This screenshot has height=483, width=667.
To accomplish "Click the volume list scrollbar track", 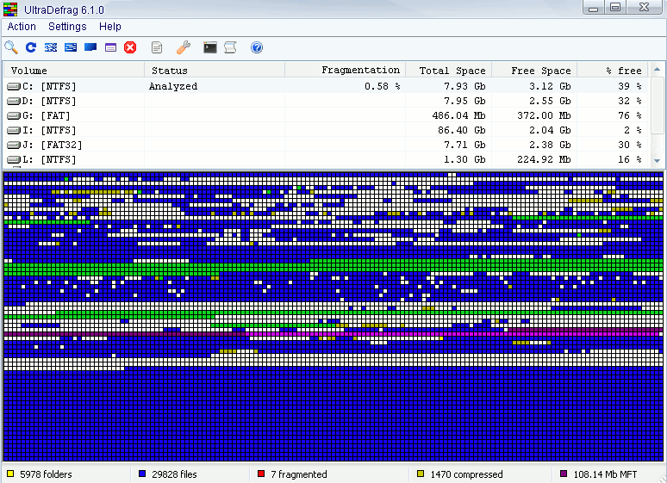I will pos(658,145).
